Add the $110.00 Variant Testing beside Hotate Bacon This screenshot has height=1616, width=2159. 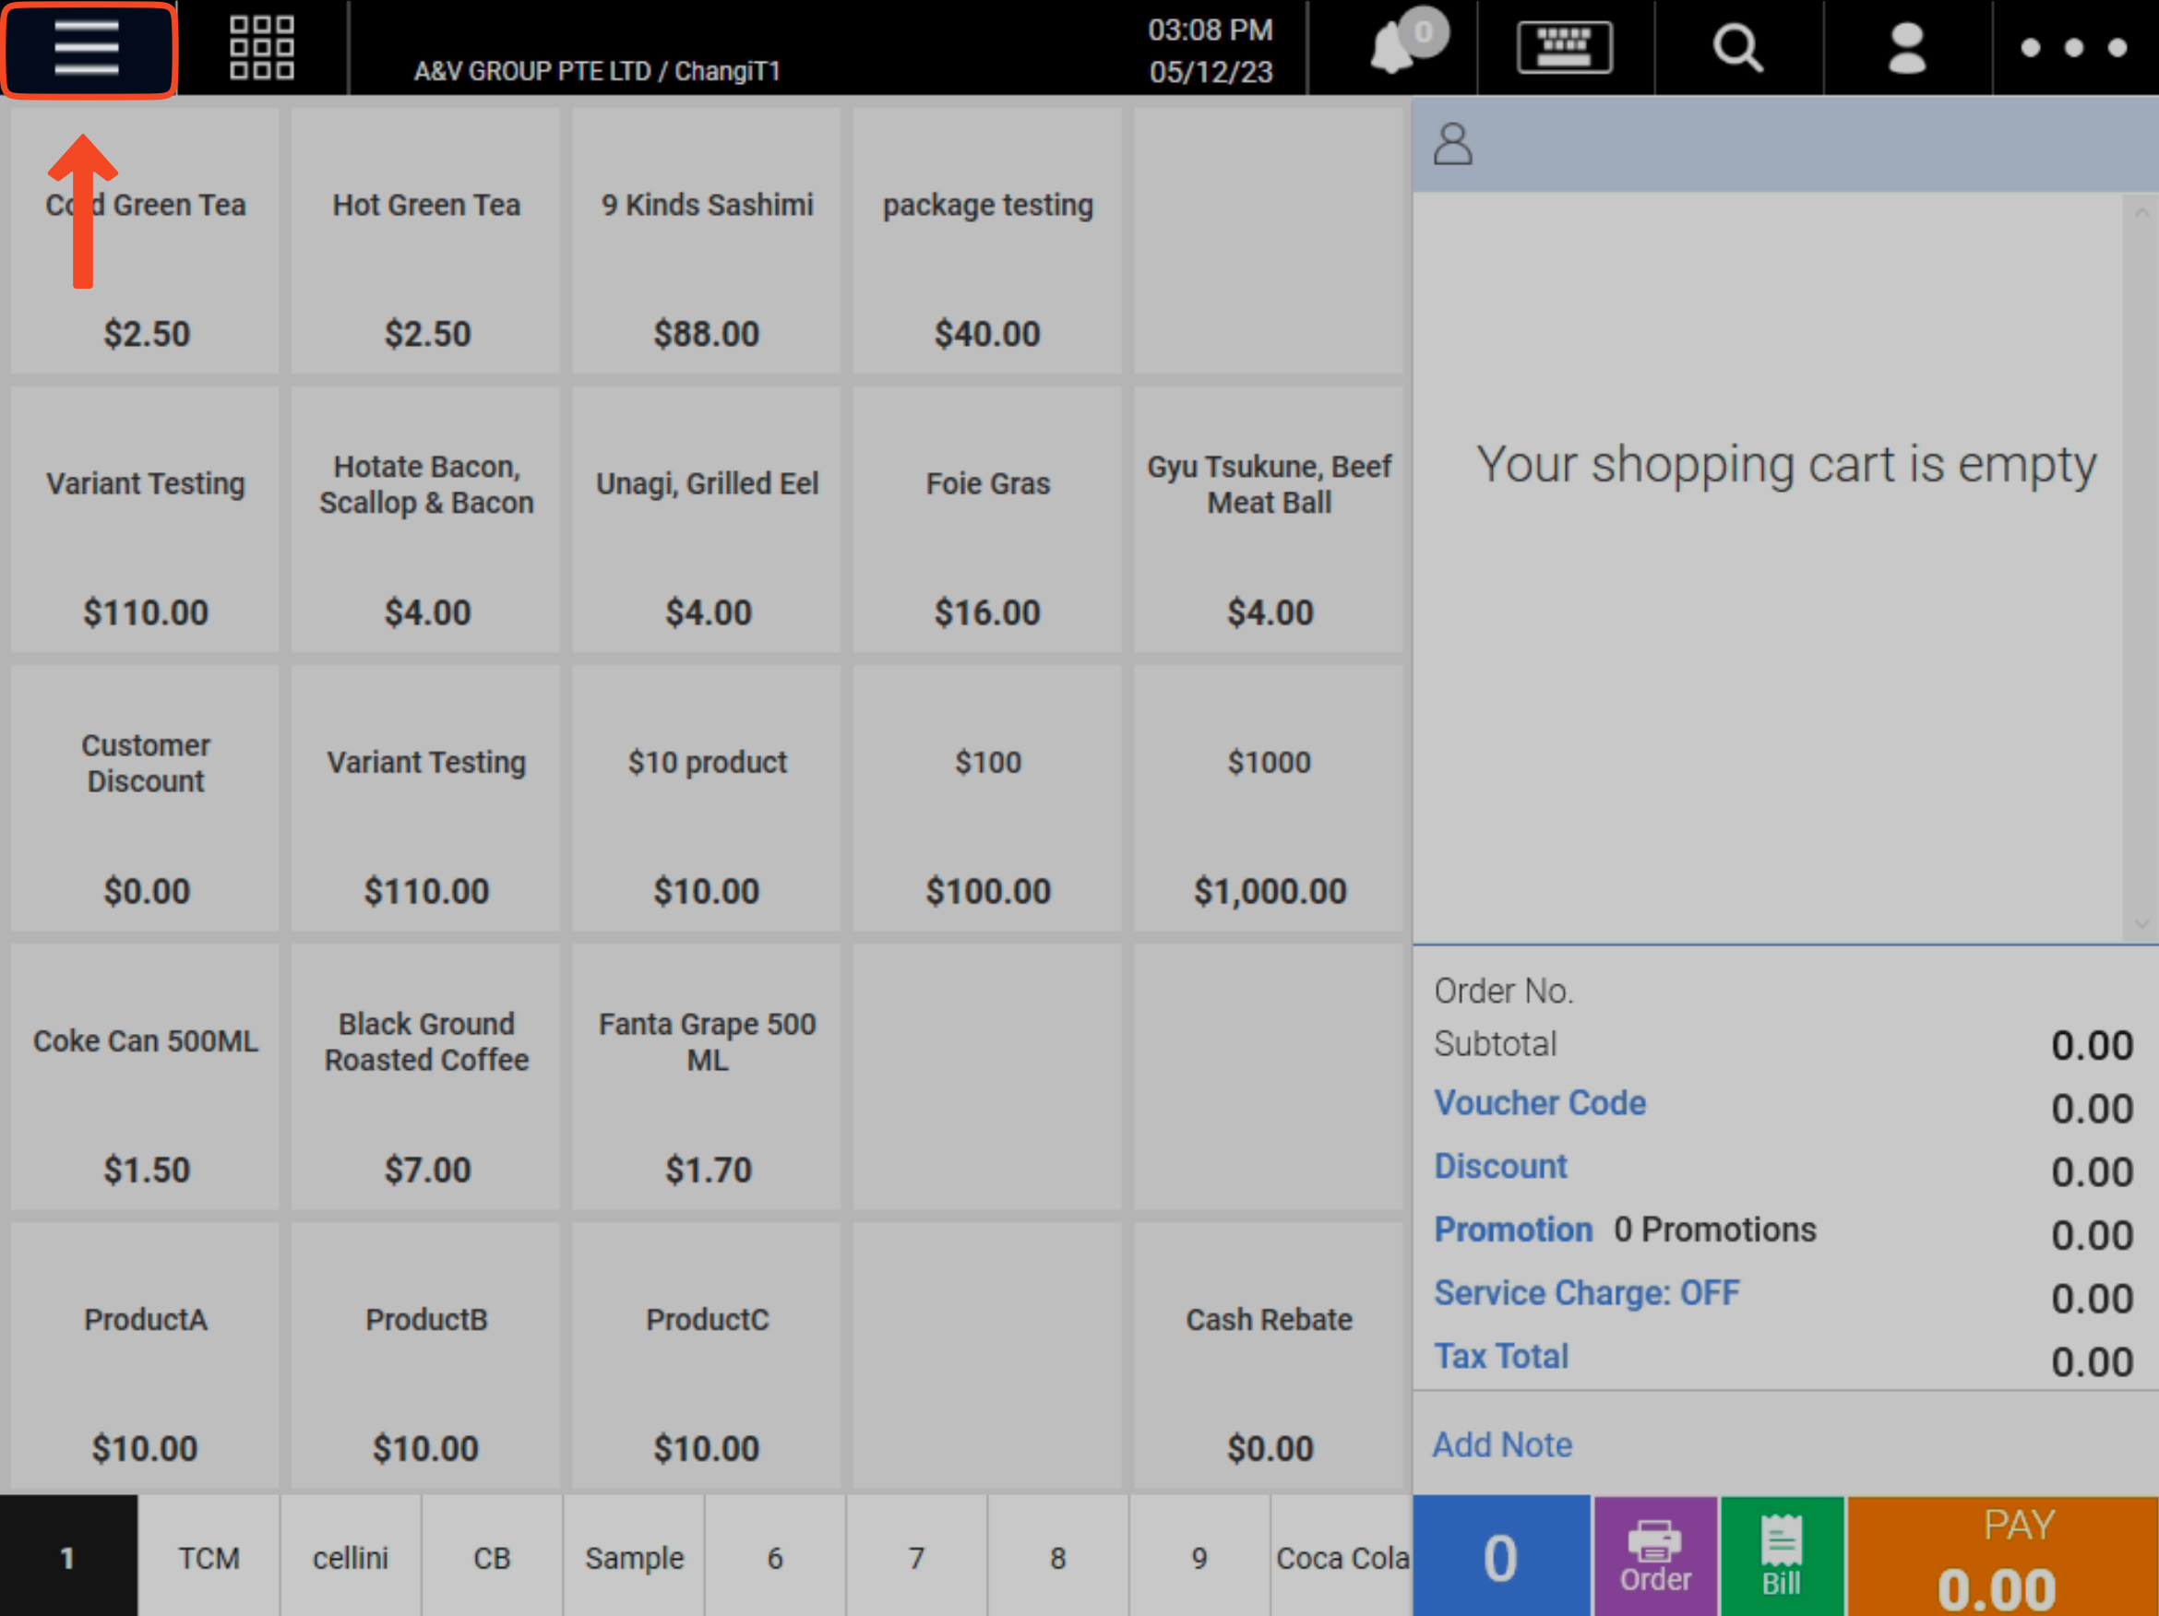click(x=146, y=519)
